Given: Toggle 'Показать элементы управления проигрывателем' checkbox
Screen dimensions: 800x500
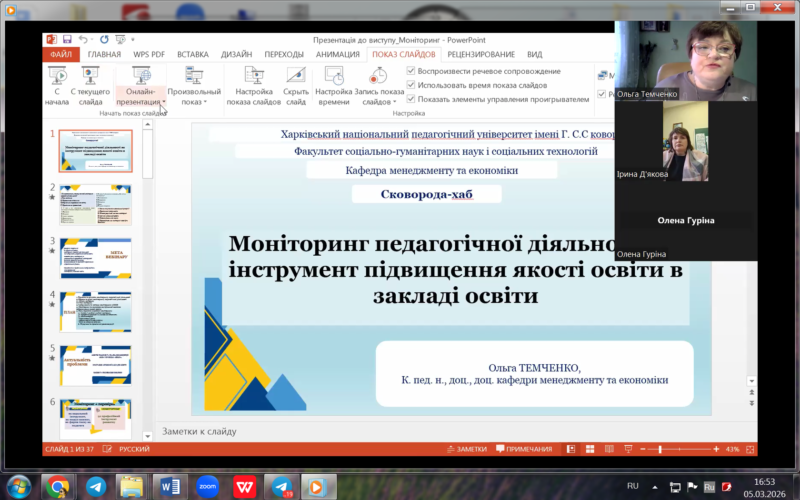Looking at the screenshot, I should click(411, 99).
